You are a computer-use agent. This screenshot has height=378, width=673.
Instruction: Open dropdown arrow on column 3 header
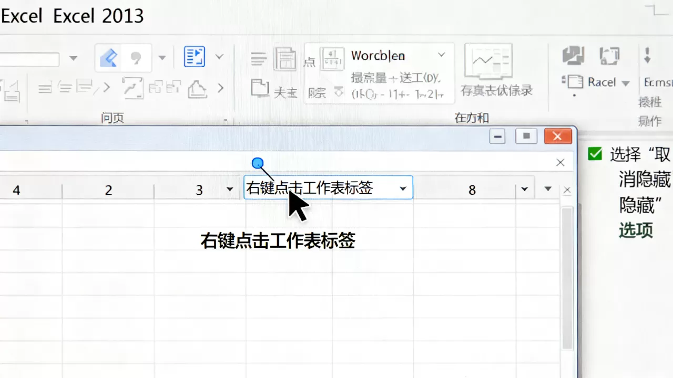click(229, 189)
